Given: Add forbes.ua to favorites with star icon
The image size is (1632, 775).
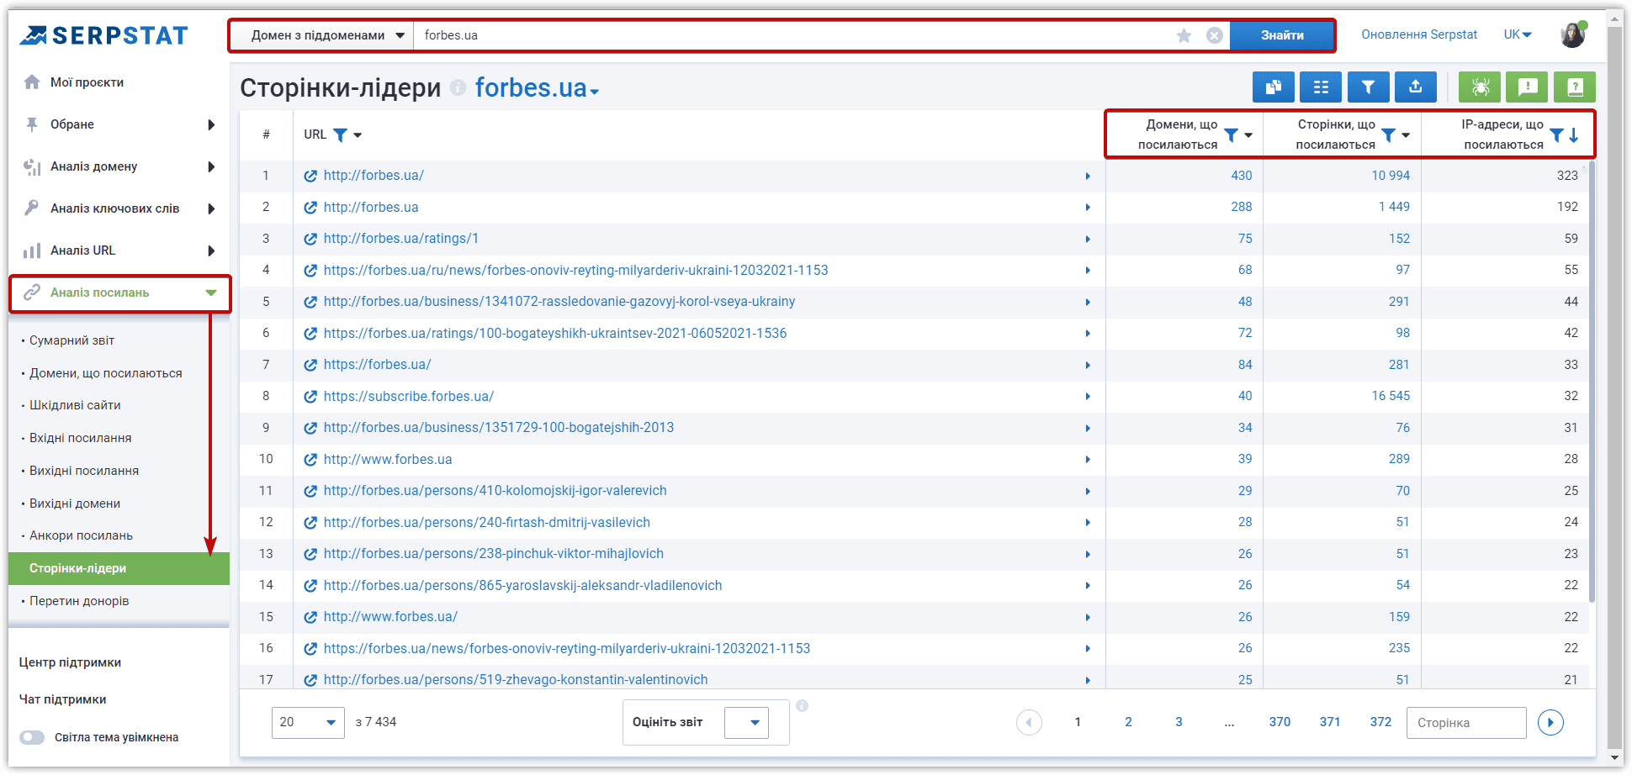Looking at the screenshot, I should click(x=1184, y=35).
